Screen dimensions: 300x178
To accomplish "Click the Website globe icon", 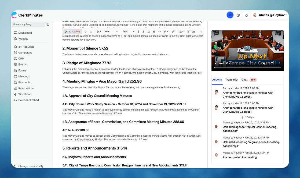I will click(x=15, y=39).
